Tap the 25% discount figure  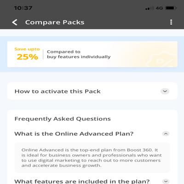(27, 57)
